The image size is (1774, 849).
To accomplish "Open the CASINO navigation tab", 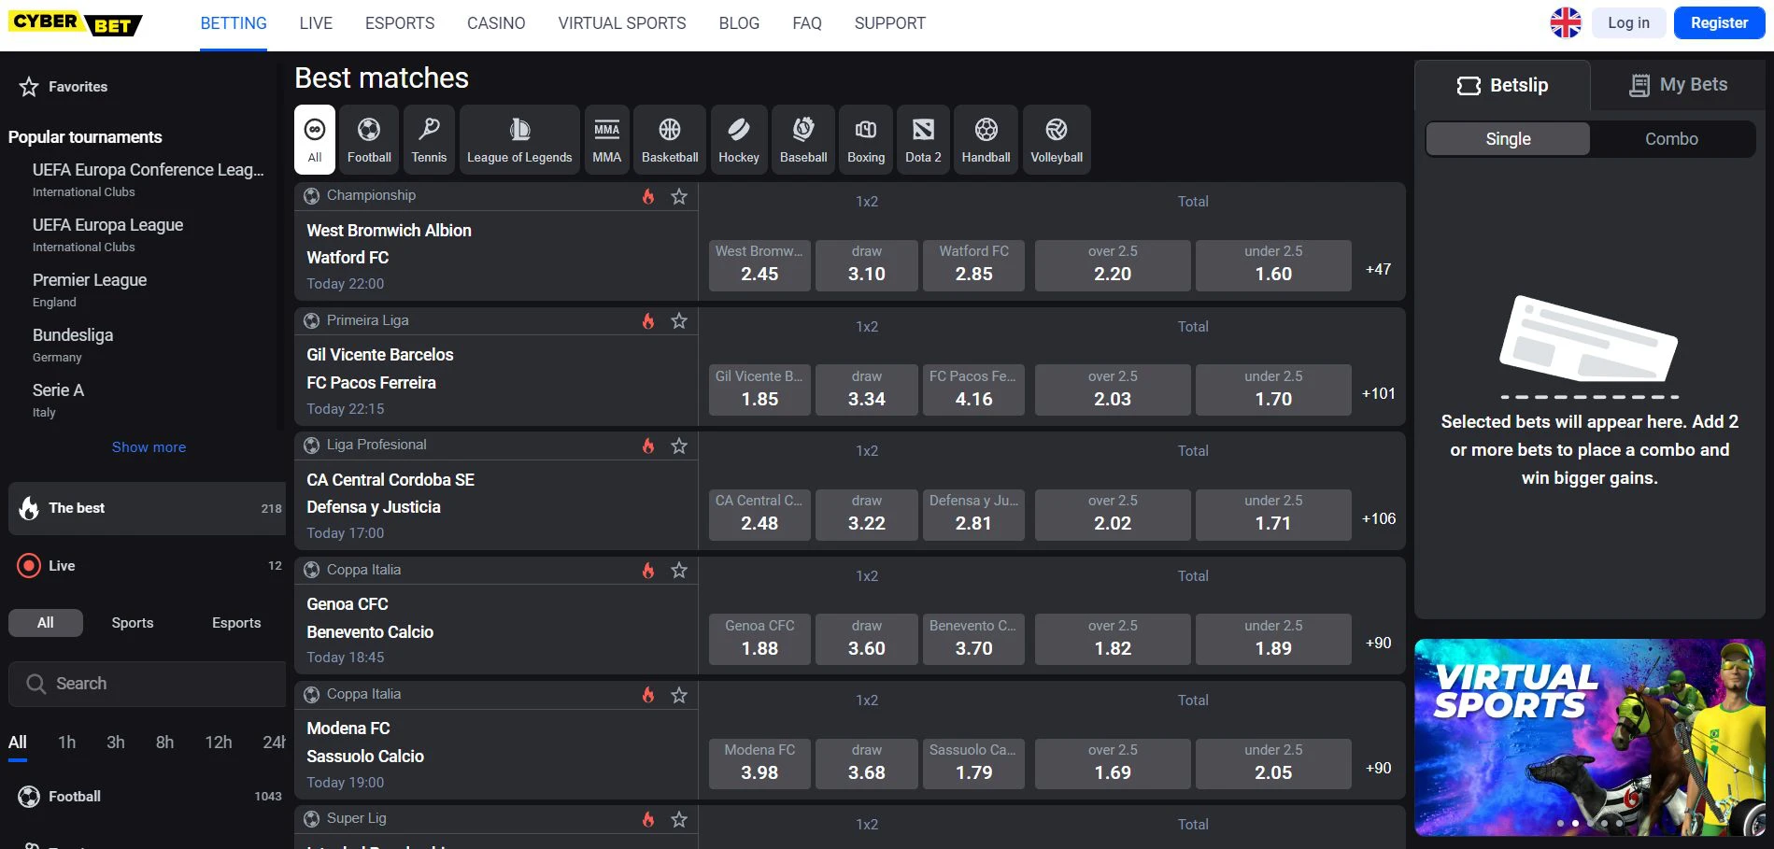I will click(x=496, y=23).
